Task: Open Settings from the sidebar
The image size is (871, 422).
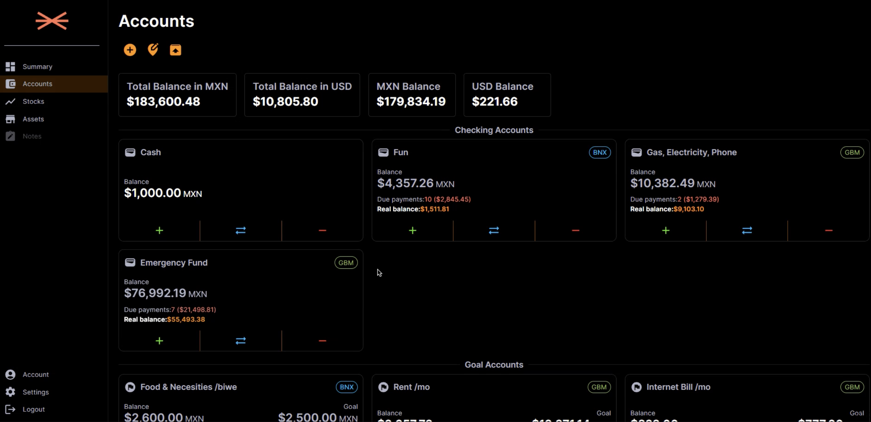Action: pyautogui.click(x=35, y=392)
